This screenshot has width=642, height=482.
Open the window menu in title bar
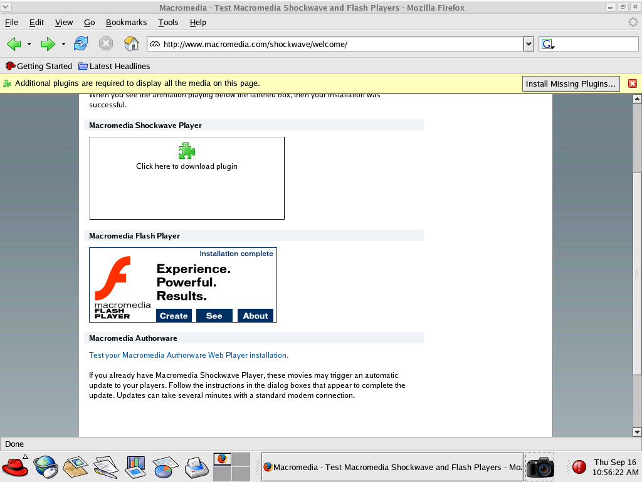tap(6, 7)
